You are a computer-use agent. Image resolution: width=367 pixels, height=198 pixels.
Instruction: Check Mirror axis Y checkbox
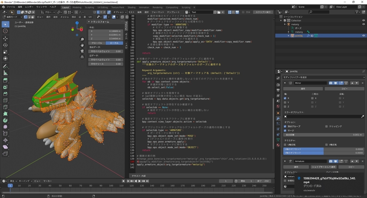[x=285, y=102]
